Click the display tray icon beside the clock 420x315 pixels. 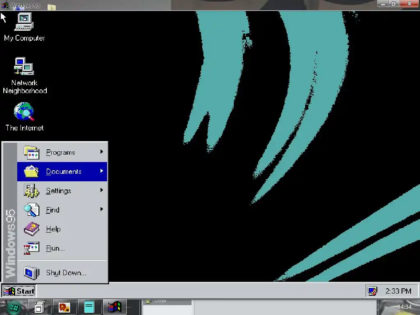pyautogui.click(x=372, y=291)
